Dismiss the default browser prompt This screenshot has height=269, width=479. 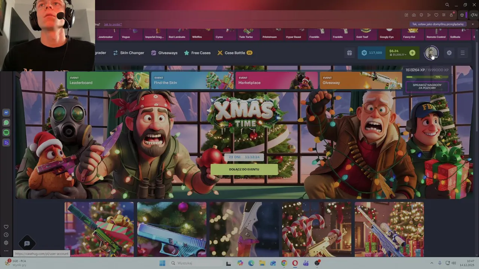tap(473, 24)
